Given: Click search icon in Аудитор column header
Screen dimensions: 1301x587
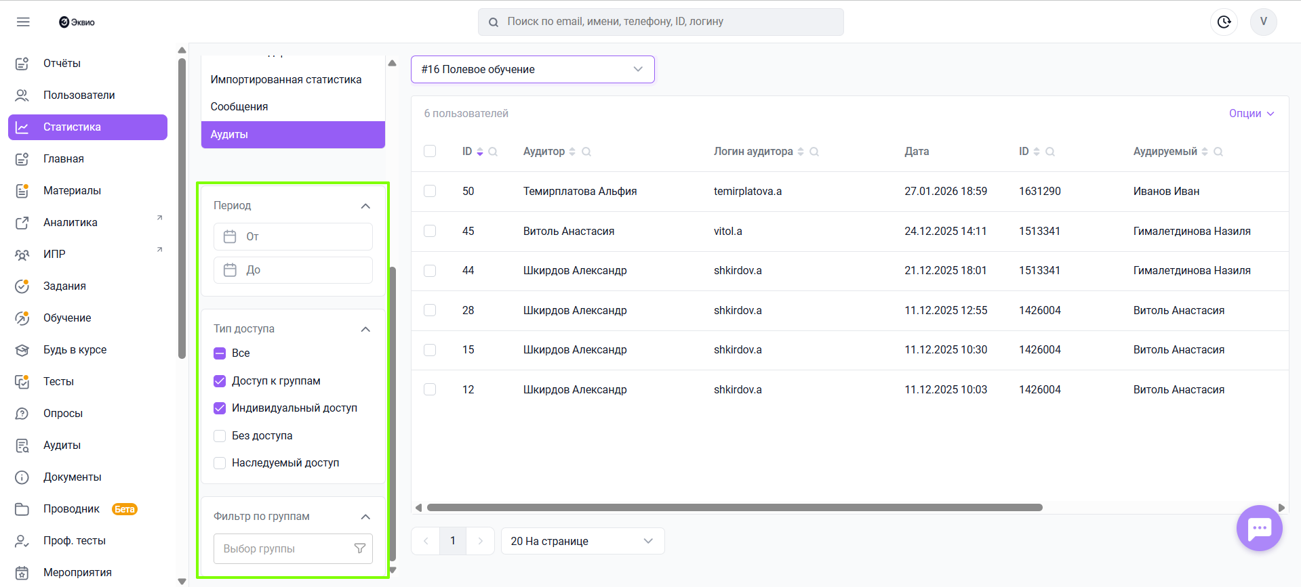Looking at the screenshot, I should 586,152.
